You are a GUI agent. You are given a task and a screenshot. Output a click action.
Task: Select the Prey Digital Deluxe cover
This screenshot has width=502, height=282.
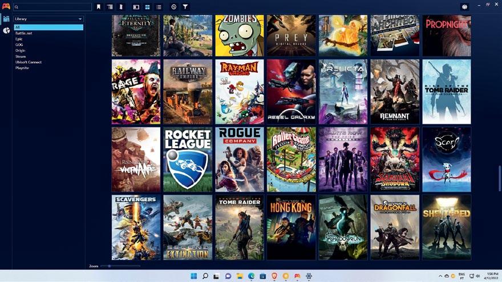[x=292, y=35]
